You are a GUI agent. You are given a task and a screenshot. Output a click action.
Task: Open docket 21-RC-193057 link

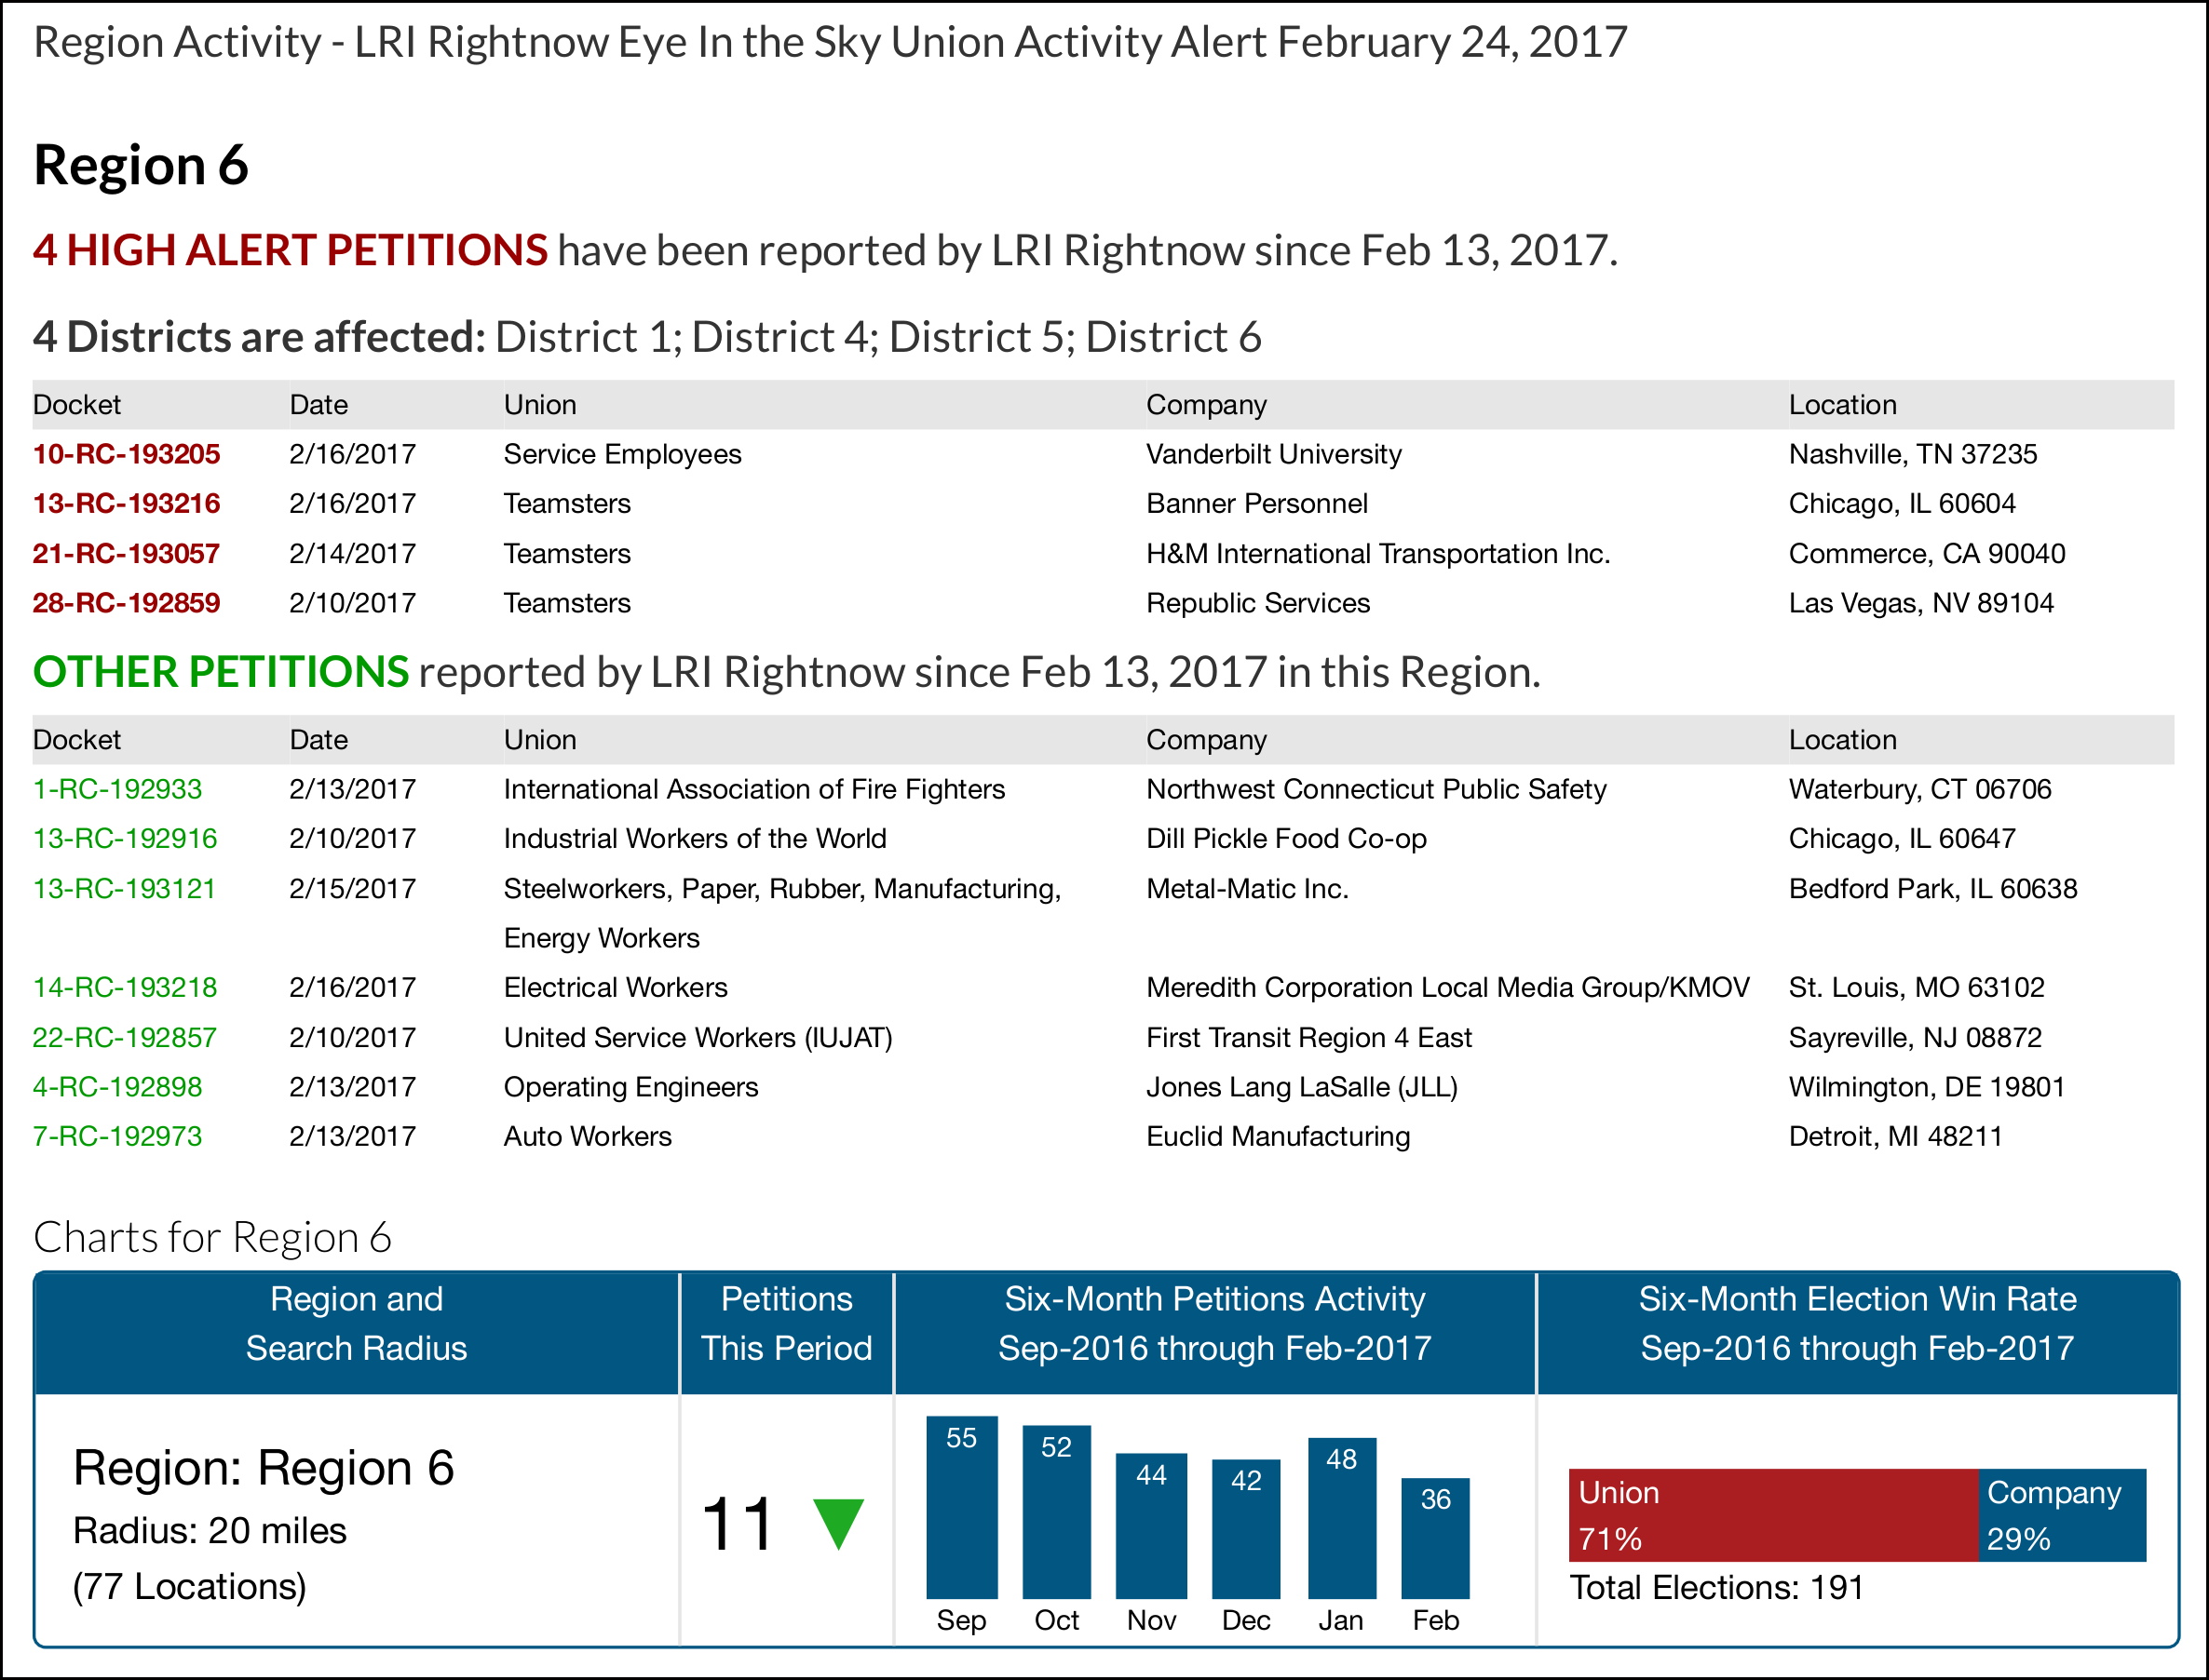click(x=126, y=553)
